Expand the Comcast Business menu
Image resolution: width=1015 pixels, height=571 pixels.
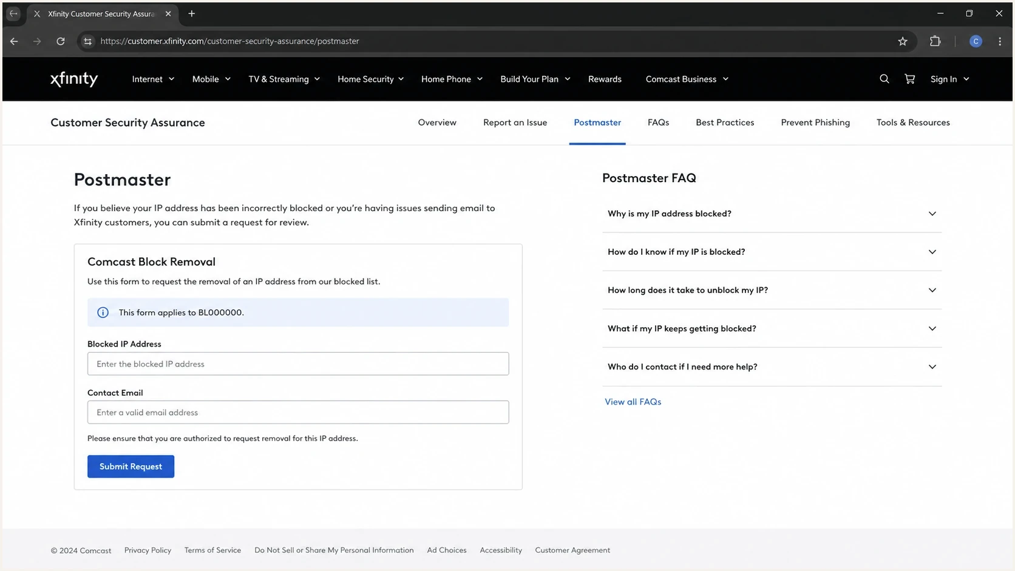687,79
